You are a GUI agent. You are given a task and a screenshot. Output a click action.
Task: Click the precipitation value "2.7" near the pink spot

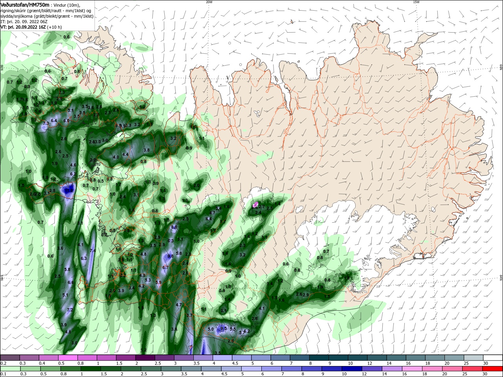tap(262, 207)
